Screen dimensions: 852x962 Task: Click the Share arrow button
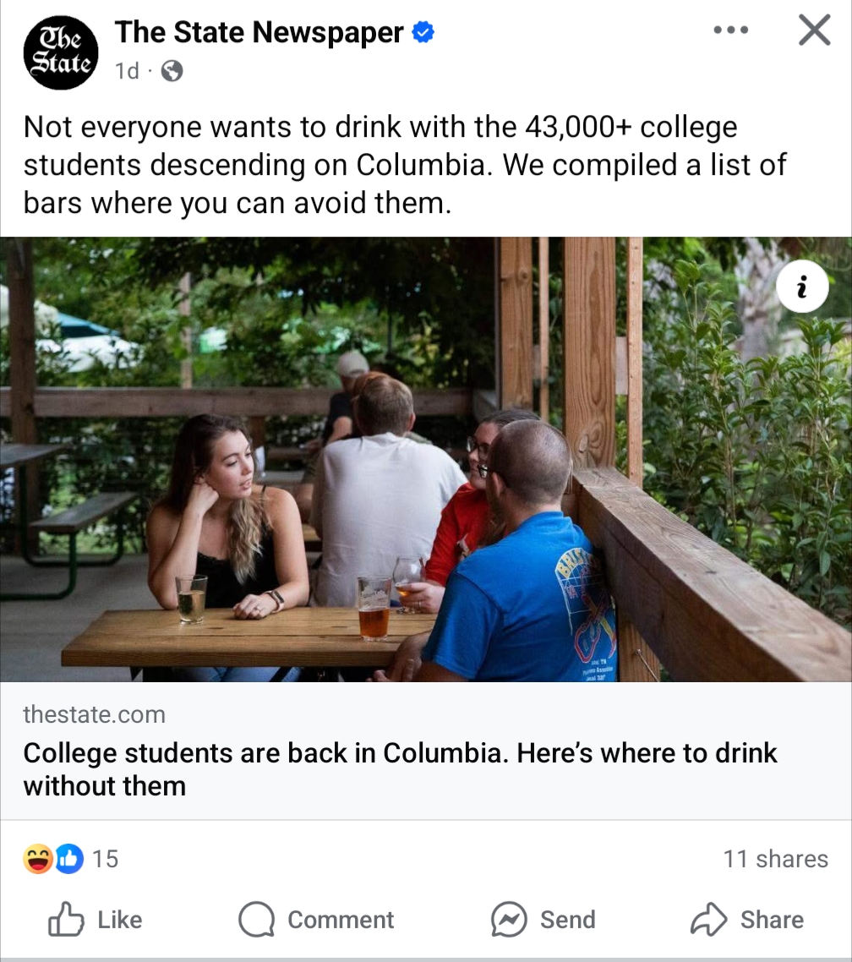pyautogui.click(x=747, y=920)
